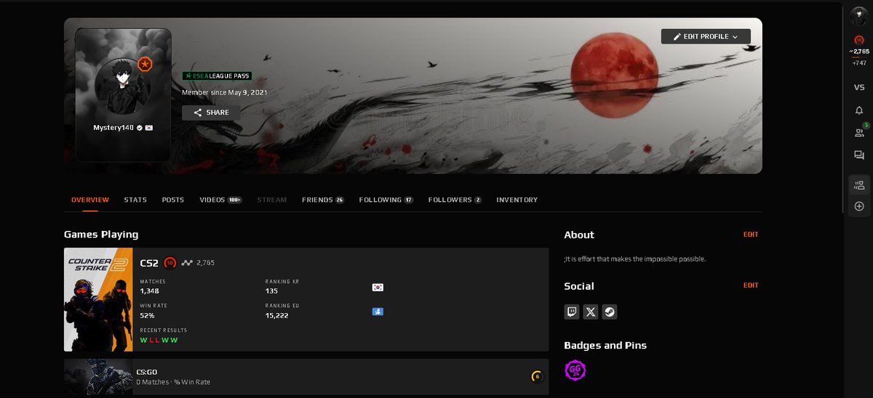The width and height of the screenshot is (873, 398).
Task: Click the CS:GO skill level 6 icon
Action: (x=537, y=376)
